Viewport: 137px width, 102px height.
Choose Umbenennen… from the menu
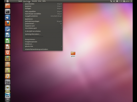pyautogui.click(x=43, y=24)
